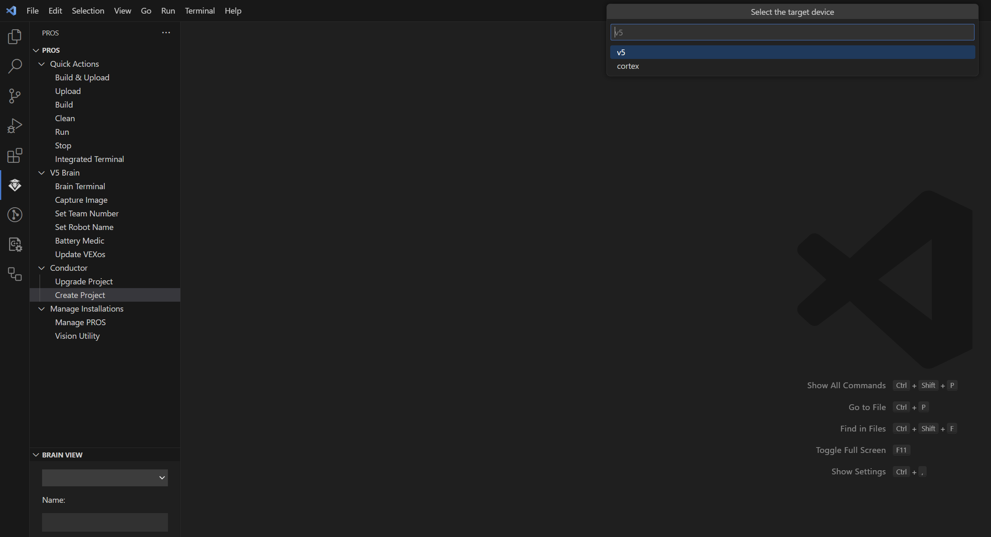
Task: Open the Run menu
Action: (x=168, y=11)
